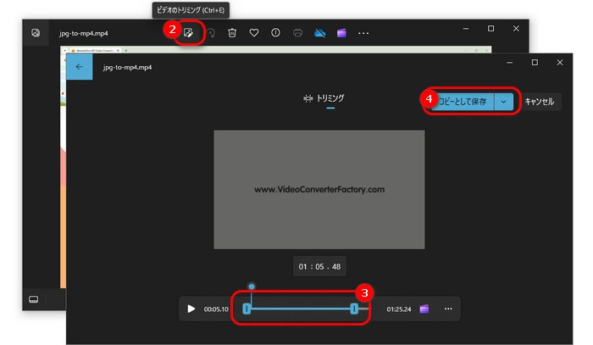
Task: Click the left trim handle on timeline
Action: (x=247, y=309)
